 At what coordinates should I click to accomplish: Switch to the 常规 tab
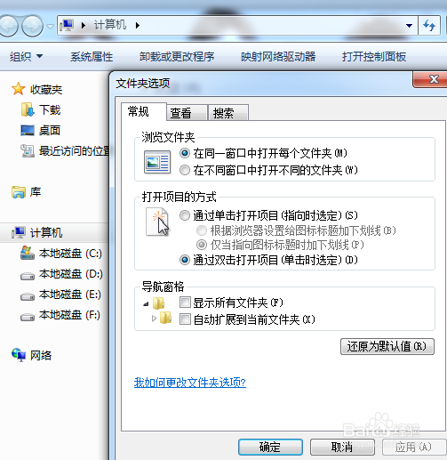144,112
